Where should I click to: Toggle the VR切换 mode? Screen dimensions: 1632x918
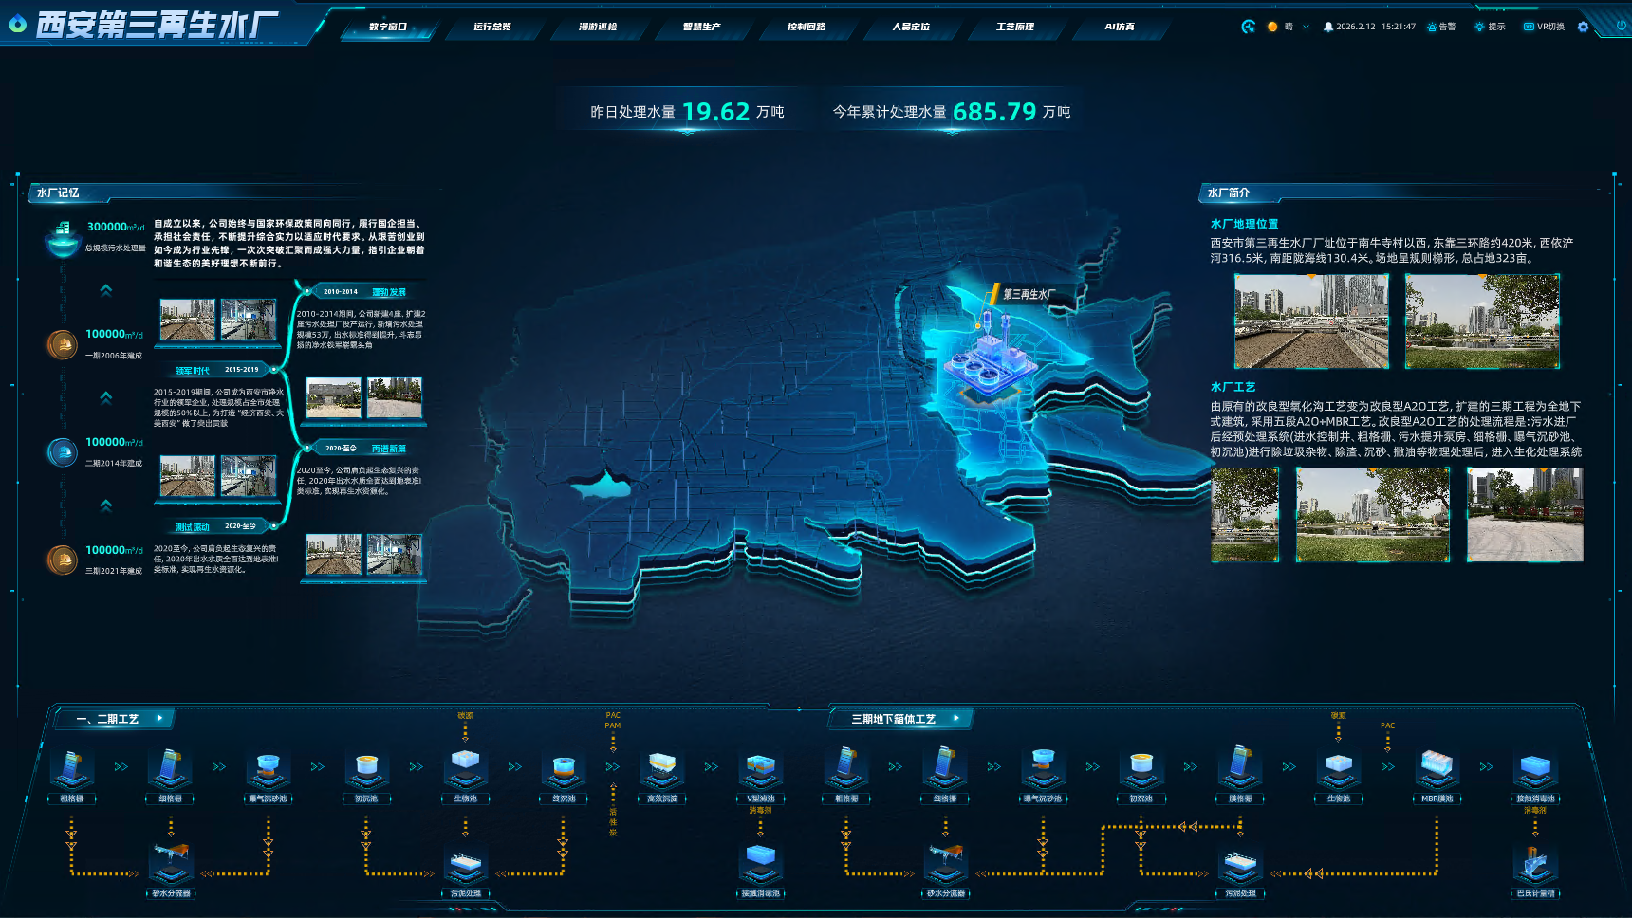pos(1544,27)
